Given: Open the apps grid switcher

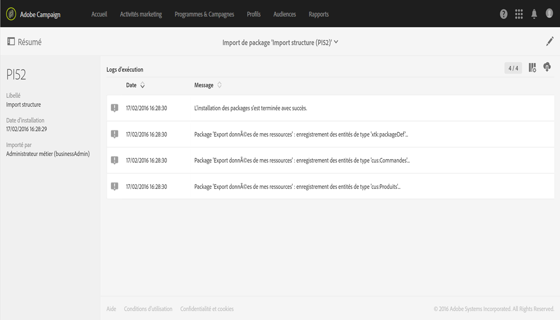Looking at the screenshot, I should pos(519,14).
